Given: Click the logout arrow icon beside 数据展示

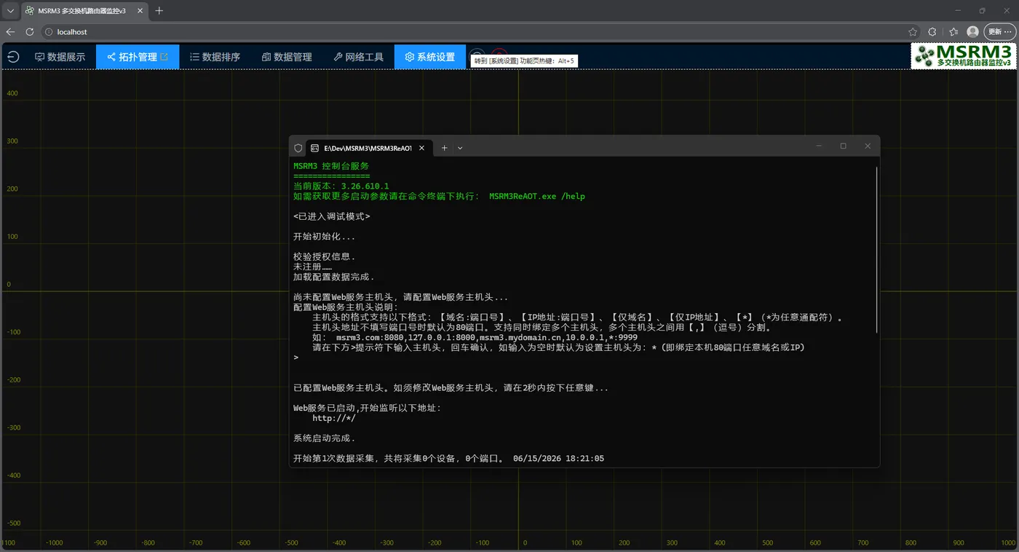Looking at the screenshot, I should (x=13, y=57).
